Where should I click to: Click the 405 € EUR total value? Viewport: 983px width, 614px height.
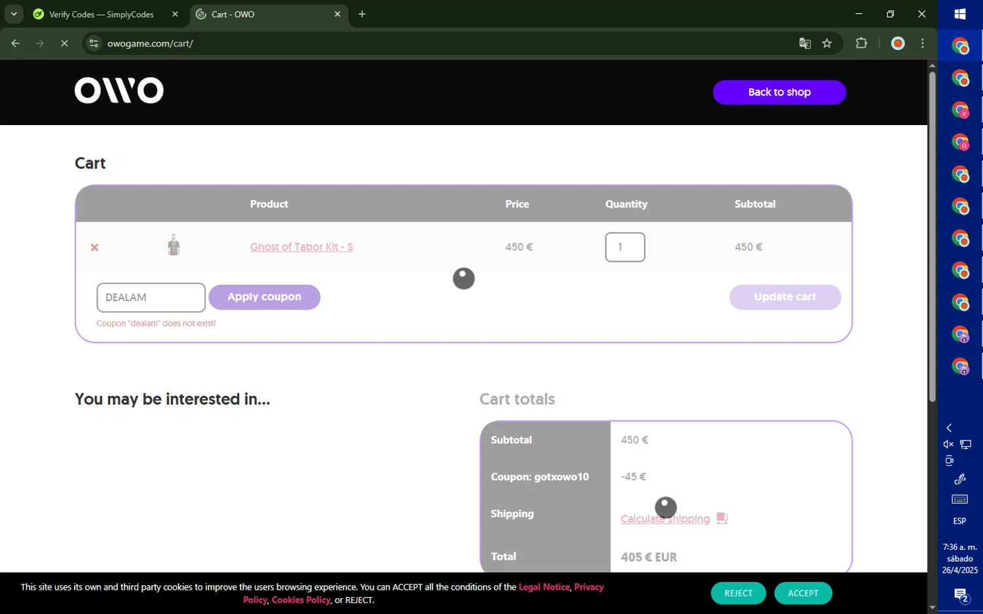tap(649, 557)
